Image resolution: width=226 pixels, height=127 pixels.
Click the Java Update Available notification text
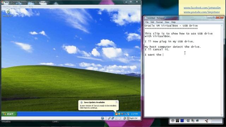click(x=94, y=102)
